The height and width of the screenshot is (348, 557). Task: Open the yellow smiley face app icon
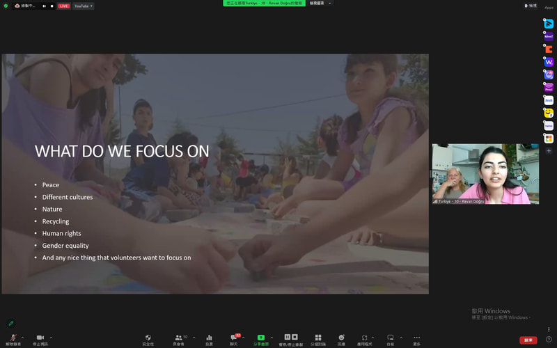tap(549, 113)
